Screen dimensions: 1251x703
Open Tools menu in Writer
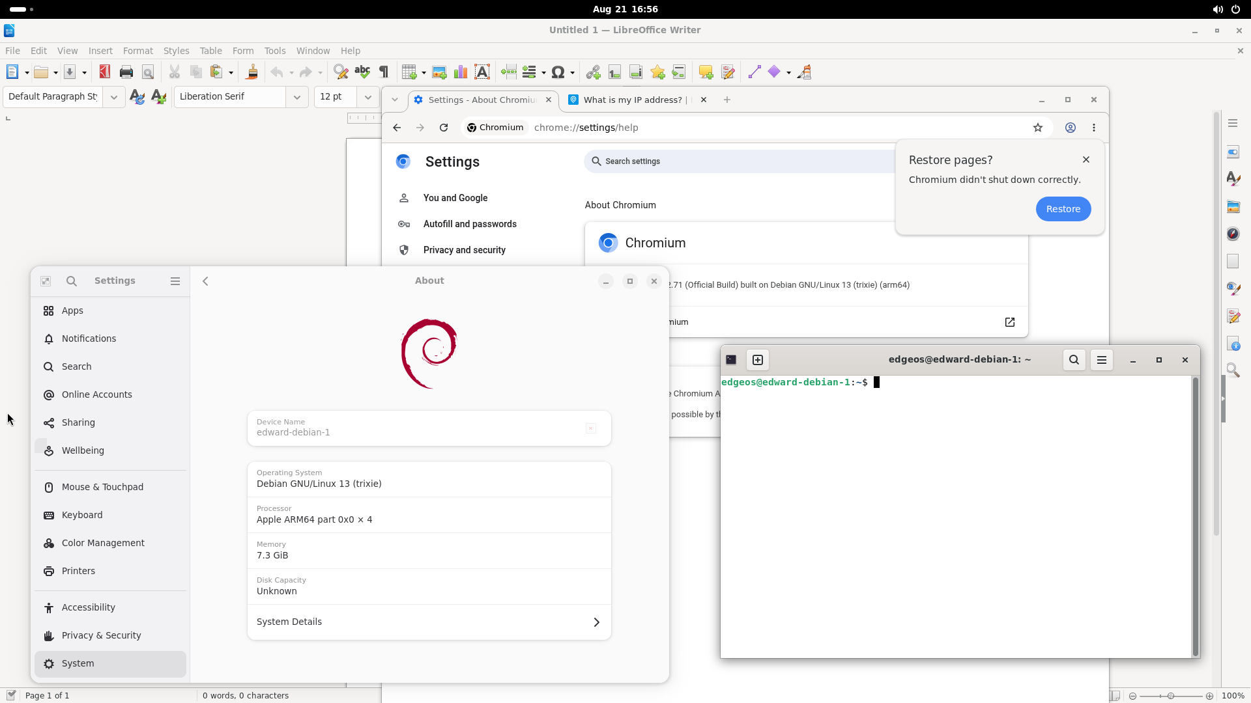tap(275, 51)
